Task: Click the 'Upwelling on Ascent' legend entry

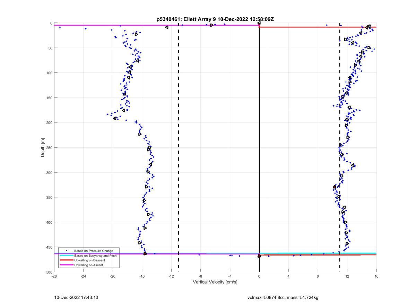Action: point(88,265)
